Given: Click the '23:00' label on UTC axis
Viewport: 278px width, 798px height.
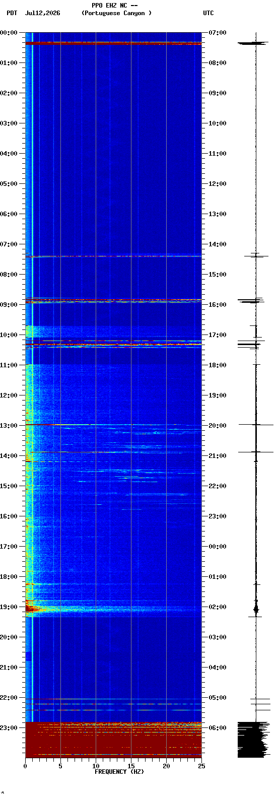Looking at the screenshot, I should [x=218, y=516].
